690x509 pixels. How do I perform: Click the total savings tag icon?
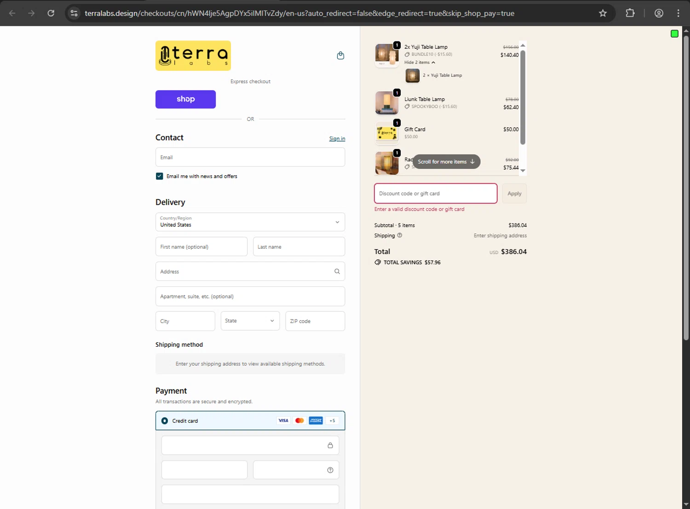click(378, 262)
